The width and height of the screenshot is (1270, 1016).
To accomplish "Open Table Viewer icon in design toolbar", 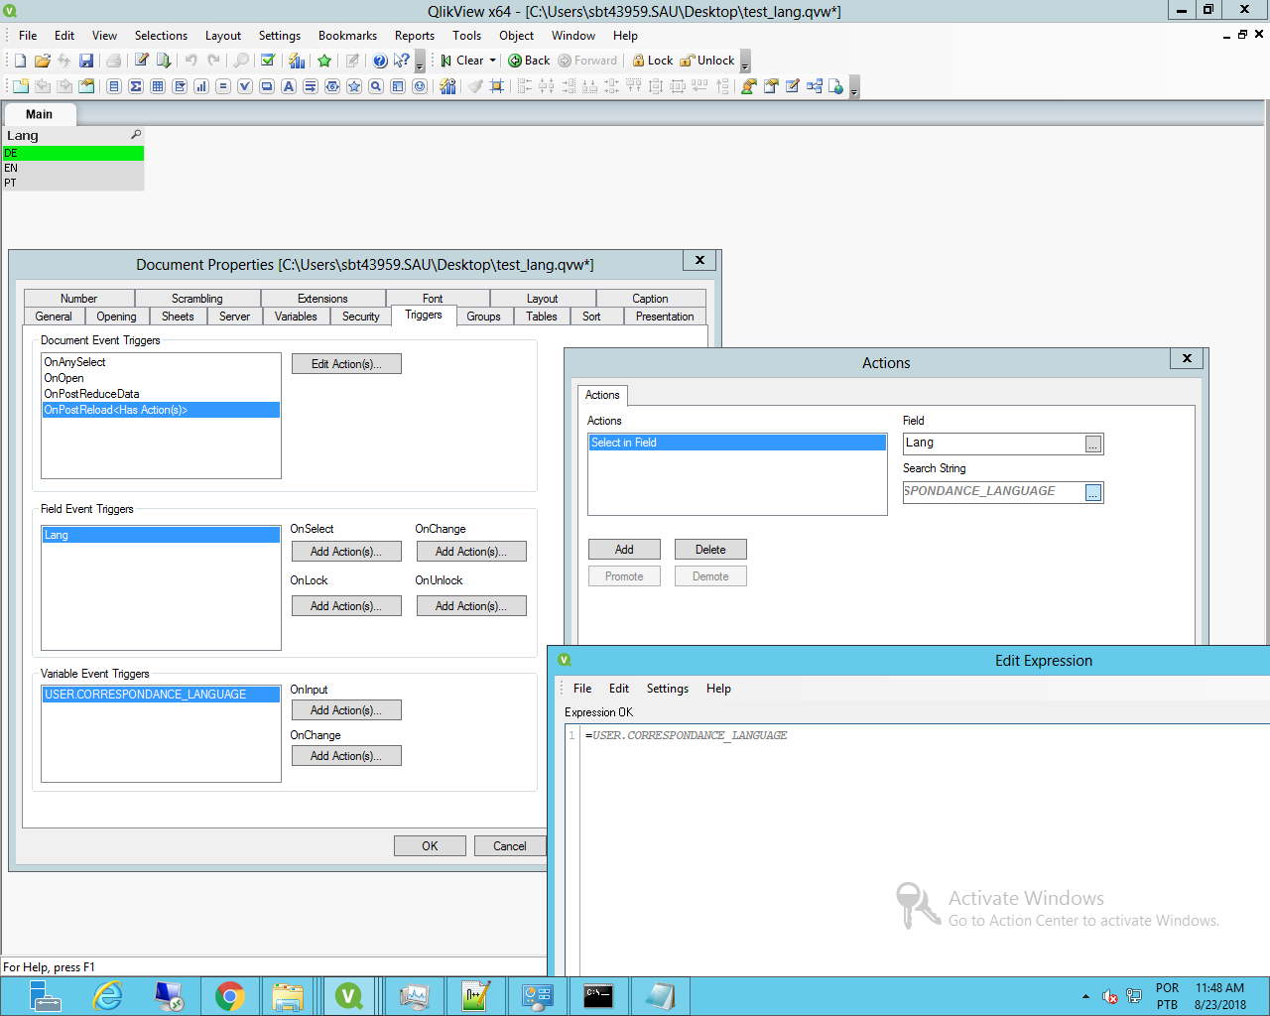I will (x=815, y=86).
